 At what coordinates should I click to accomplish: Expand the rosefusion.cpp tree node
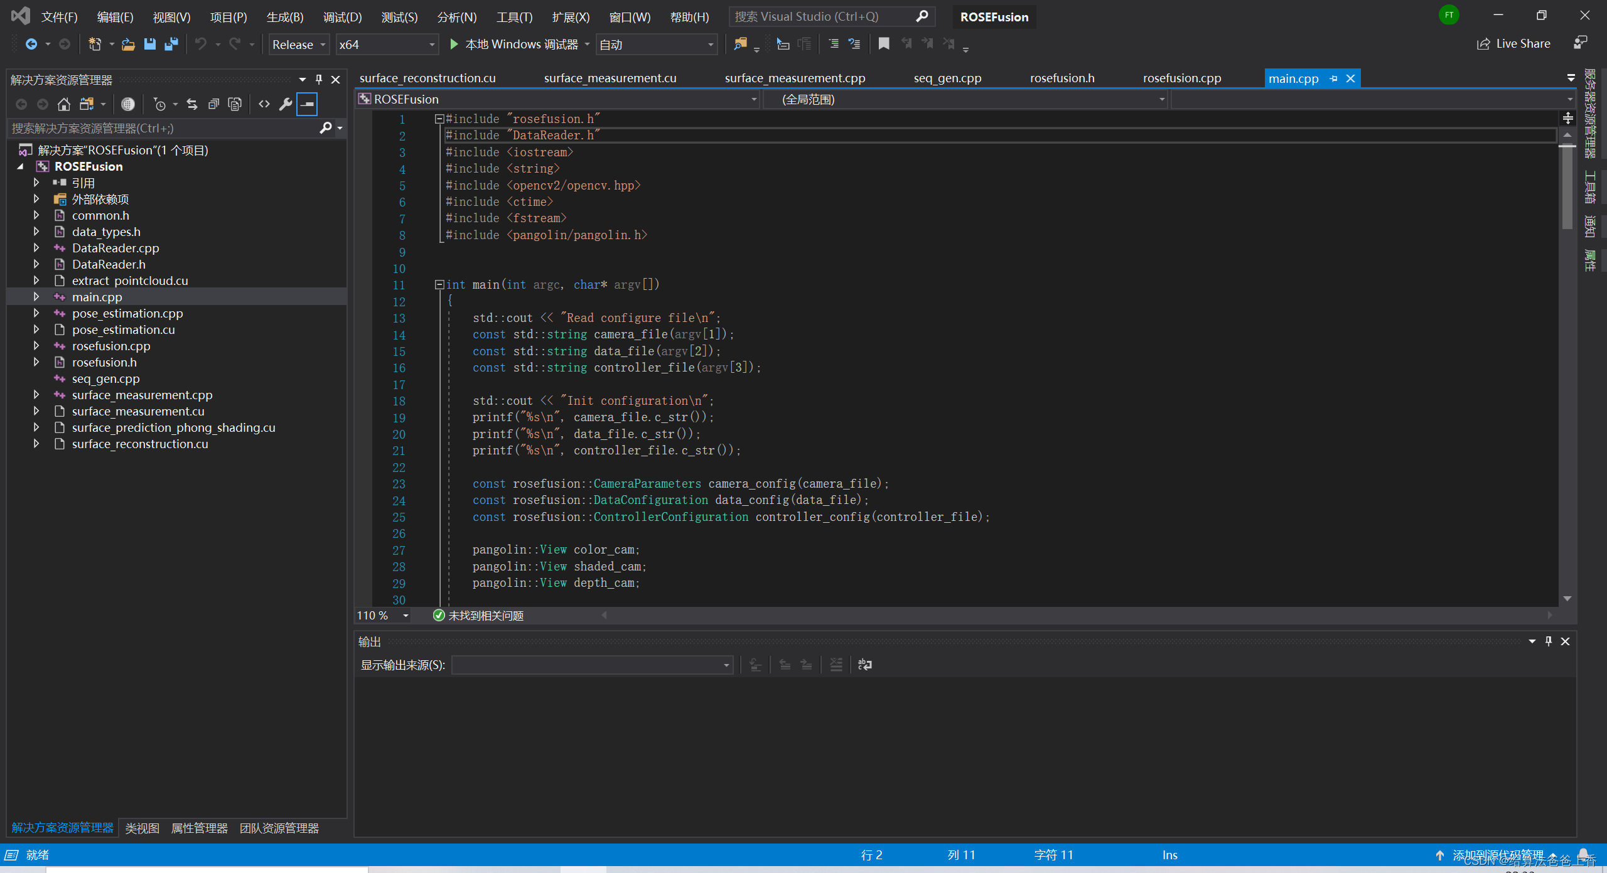tap(36, 346)
